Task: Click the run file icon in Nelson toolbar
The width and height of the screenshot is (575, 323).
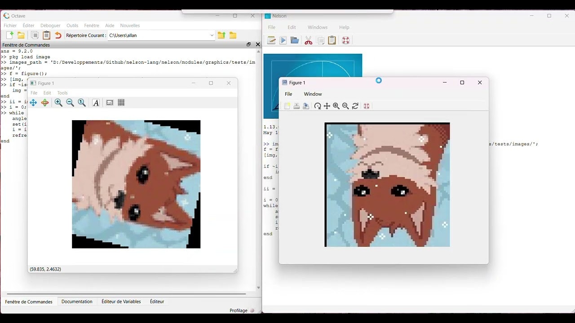Action: pos(283,40)
